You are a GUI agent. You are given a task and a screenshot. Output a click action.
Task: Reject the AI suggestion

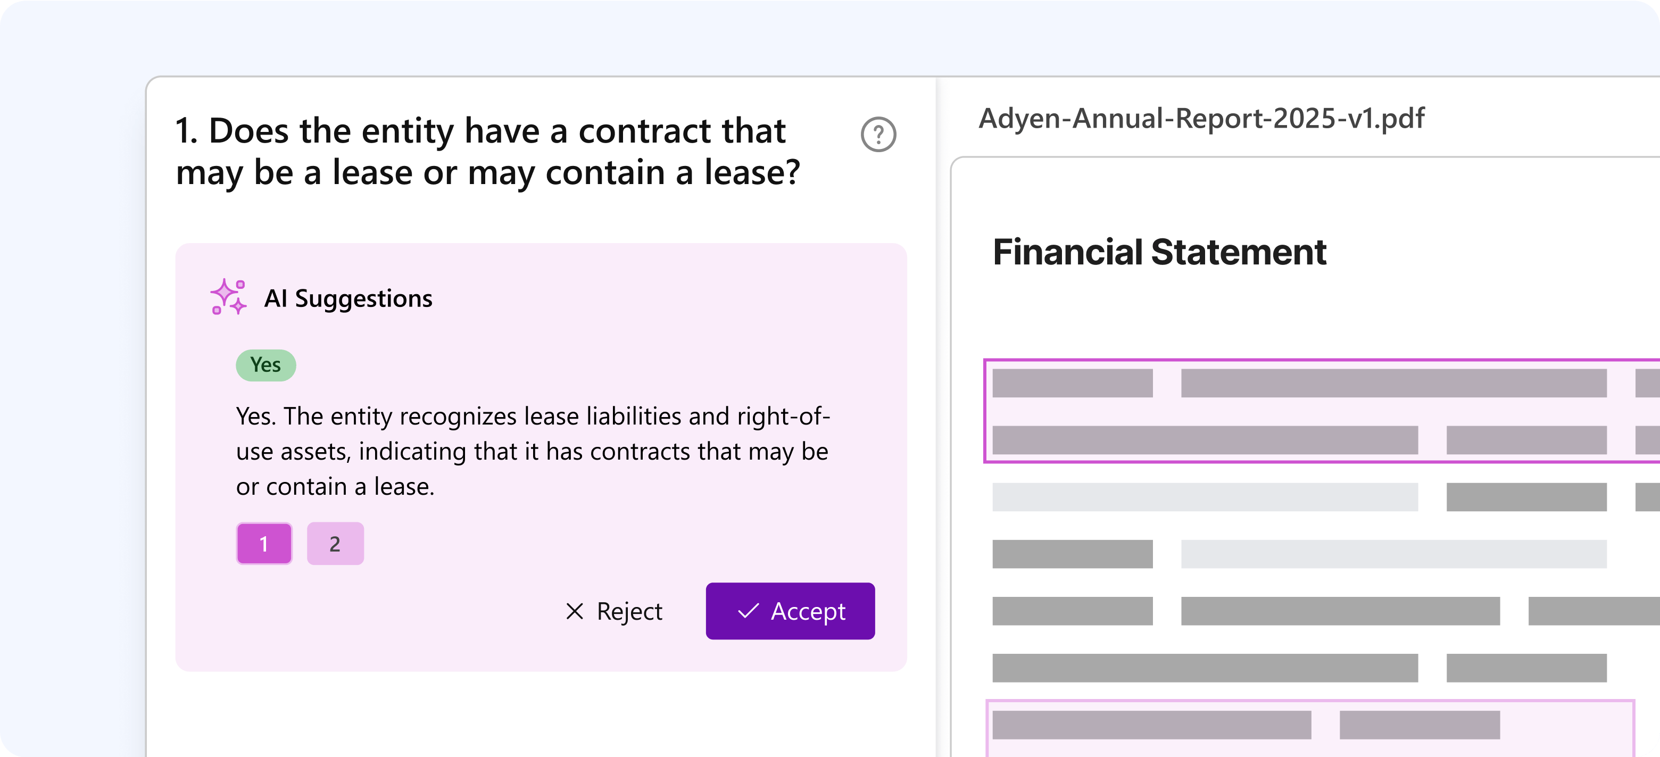click(x=614, y=611)
